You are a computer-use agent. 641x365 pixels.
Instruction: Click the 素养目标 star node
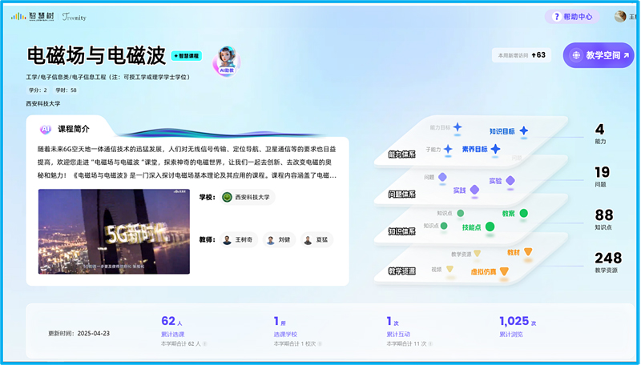(495, 149)
